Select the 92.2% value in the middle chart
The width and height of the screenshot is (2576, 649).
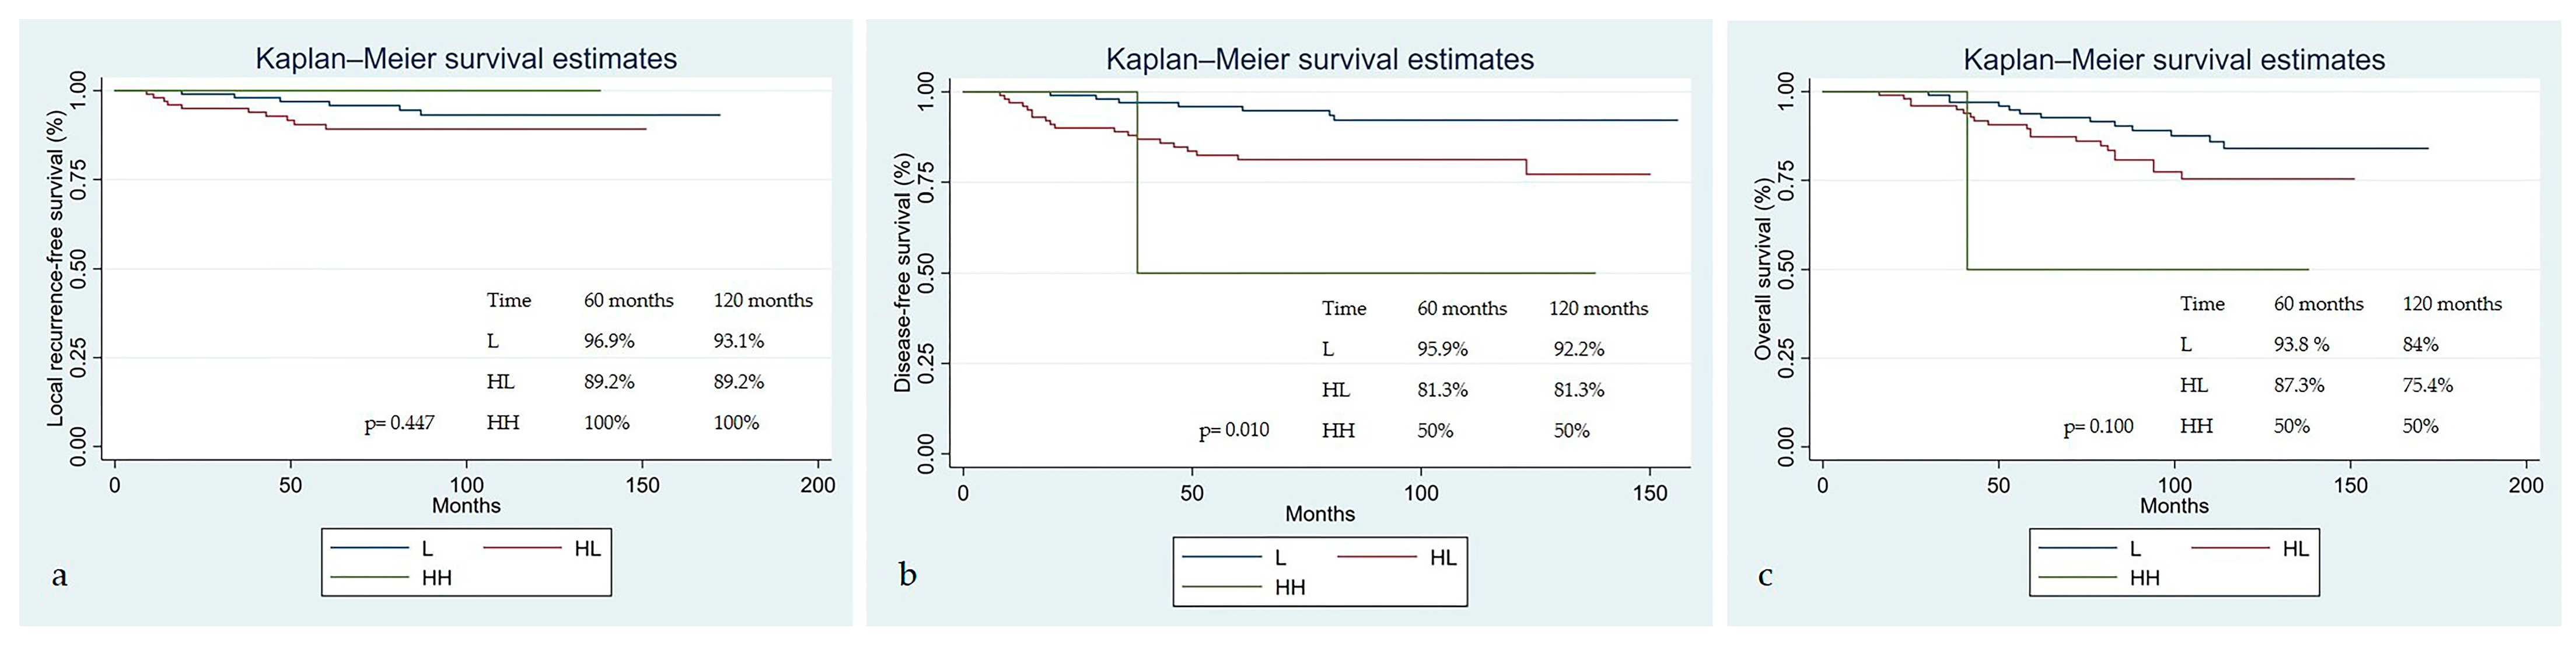coord(1578,349)
